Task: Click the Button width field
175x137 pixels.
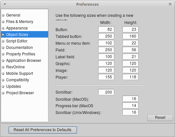Action: click(x=106, y=29)
